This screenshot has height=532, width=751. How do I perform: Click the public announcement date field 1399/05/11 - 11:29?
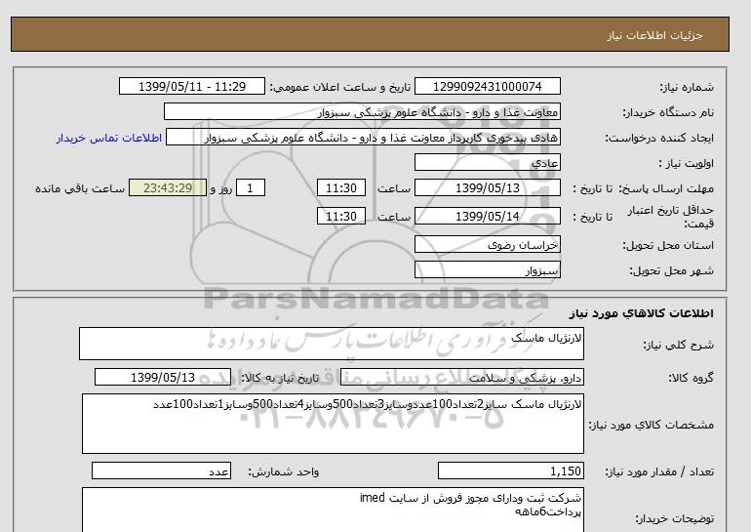[x=191, y=86]
